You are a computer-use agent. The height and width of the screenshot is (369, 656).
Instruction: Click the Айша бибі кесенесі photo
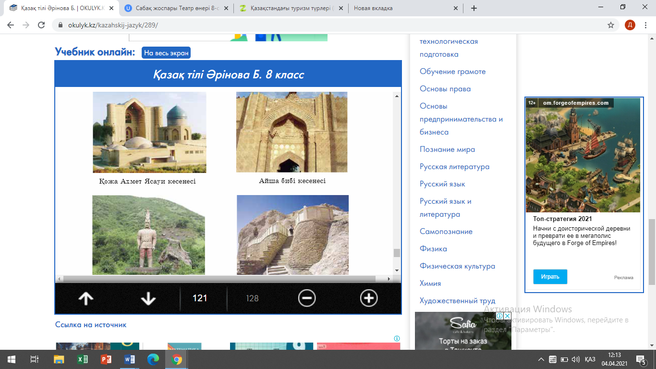click(x=292, y=132)
